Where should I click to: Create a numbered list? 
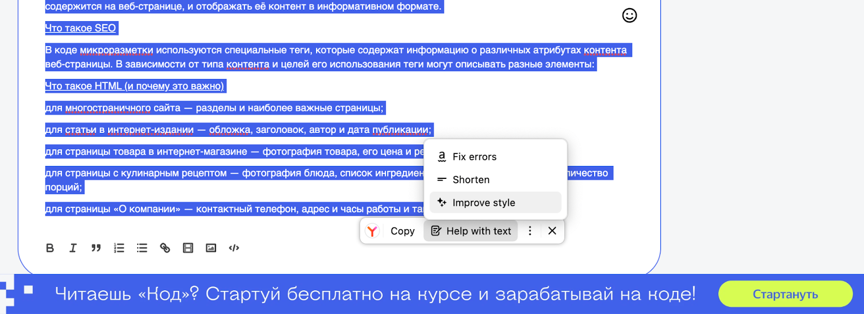click(x=119, y=248)
